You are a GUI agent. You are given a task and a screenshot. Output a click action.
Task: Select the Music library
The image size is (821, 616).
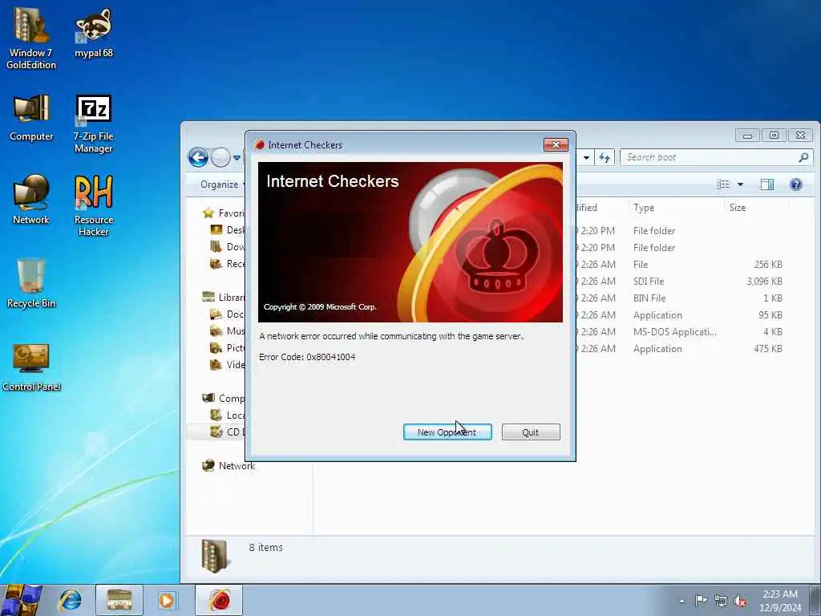point(227,331)
